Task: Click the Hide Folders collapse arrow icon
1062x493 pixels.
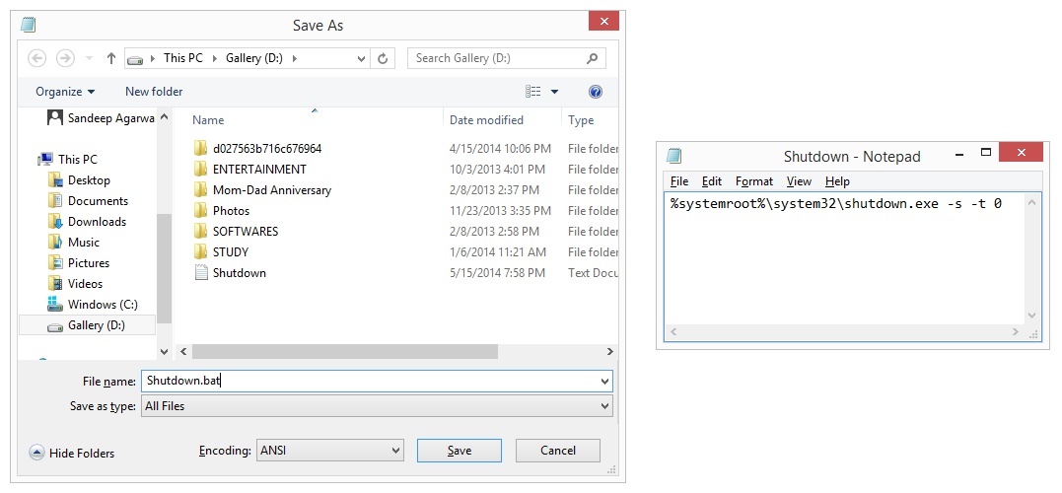Action: (37, 453)
